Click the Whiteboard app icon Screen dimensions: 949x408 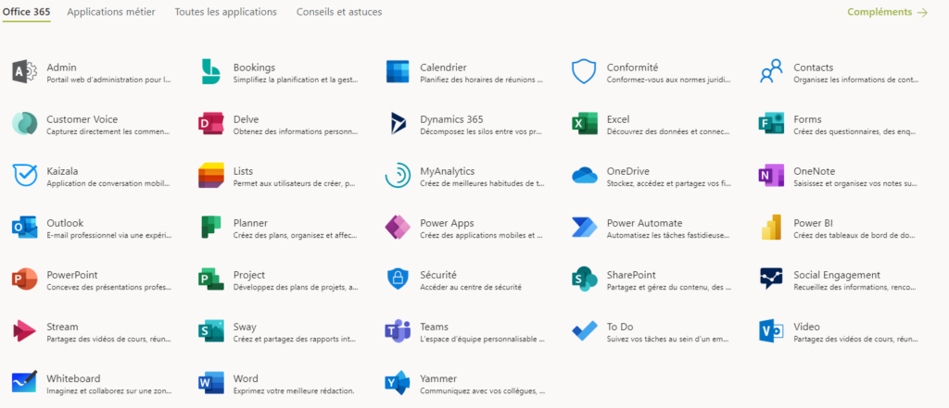(25, 383)
